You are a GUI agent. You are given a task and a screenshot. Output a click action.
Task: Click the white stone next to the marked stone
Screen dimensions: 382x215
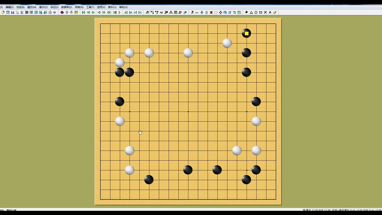click(x=227, y=43)
